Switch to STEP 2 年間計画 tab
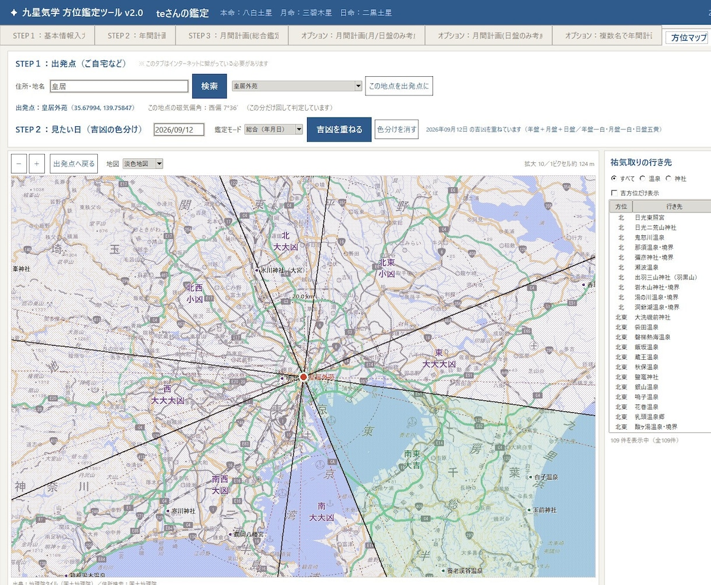Image resolution: width=711 pixels, height=585 pixels. click(136, 36)
